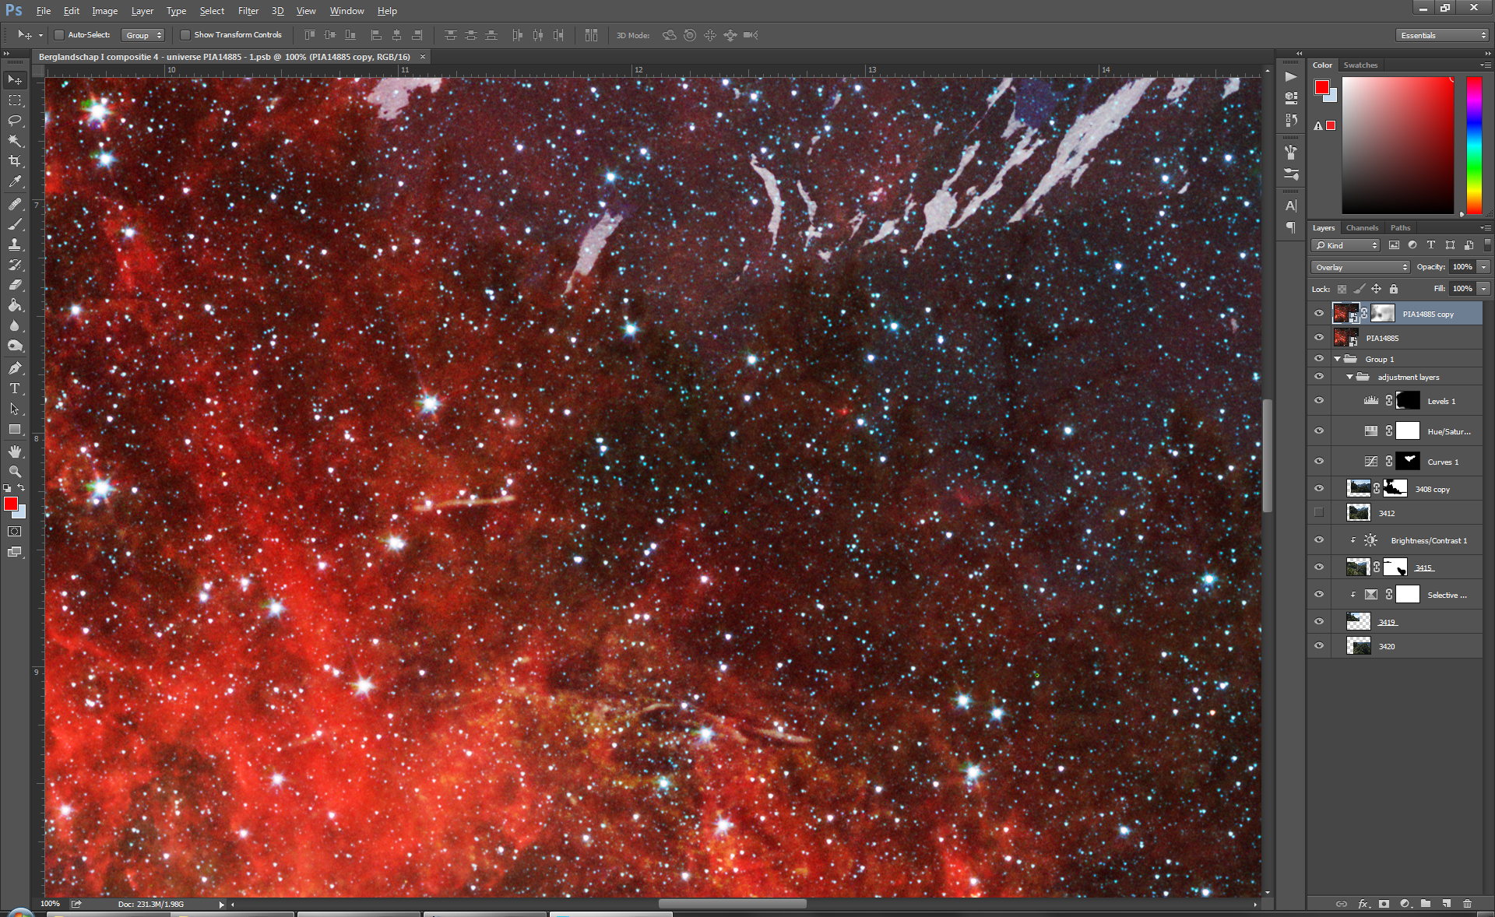Screen dimensions: 1495x917
Task: Select the Horizontal Type tool
Action: 15,388
